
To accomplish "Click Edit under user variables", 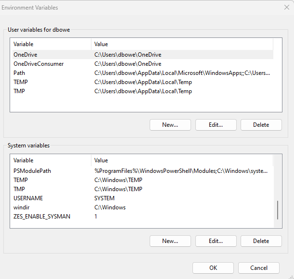I will [x=216, y=125].
